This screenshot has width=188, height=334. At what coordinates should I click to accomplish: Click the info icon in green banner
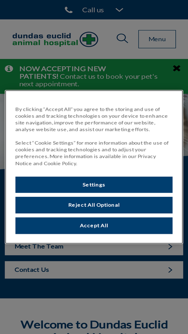pyautogui.click(x=9, y=69)
